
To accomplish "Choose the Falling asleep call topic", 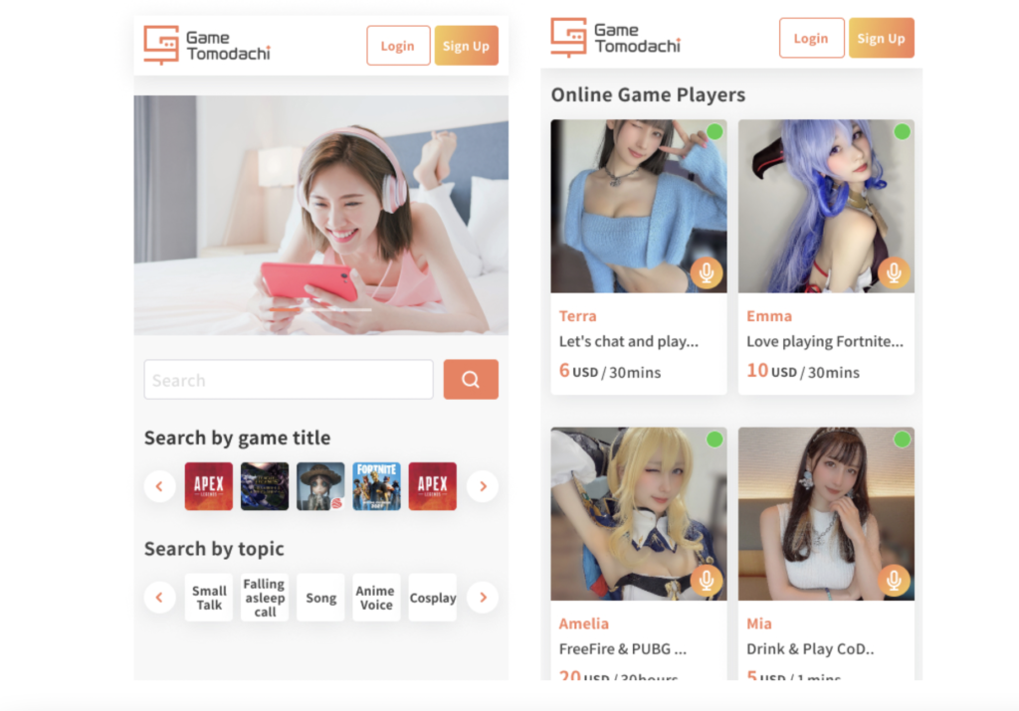I will point(265,598).
